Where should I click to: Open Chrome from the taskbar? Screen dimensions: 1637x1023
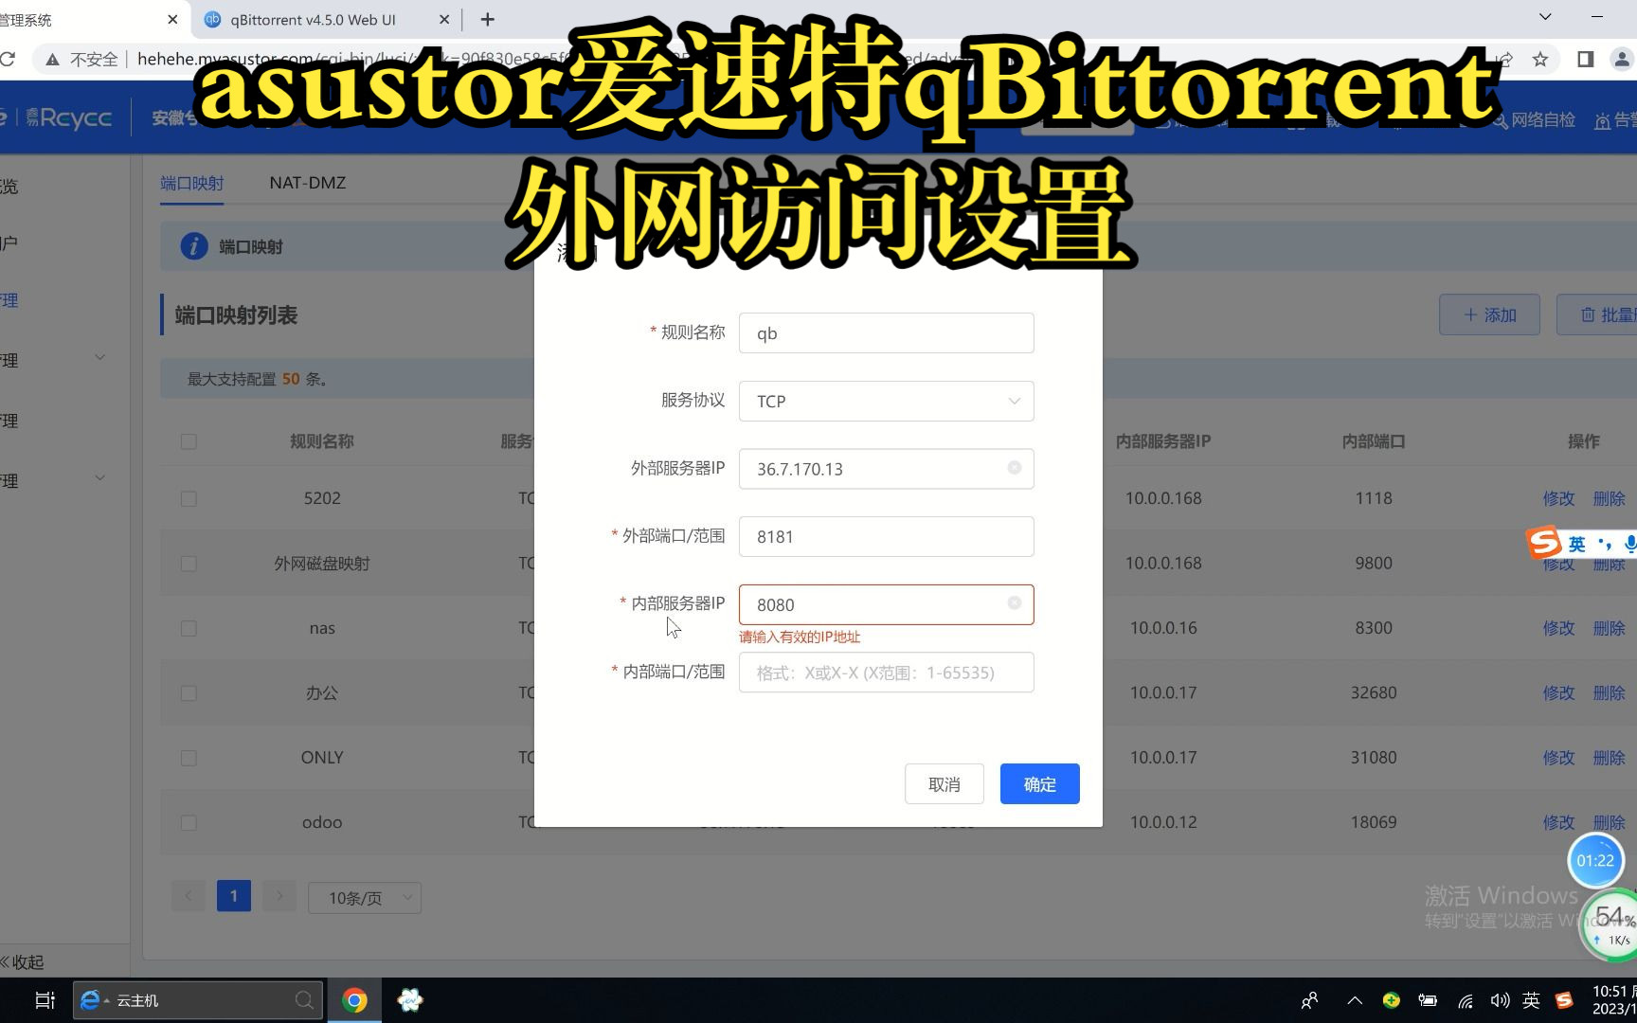click(x=354, y=1000)
